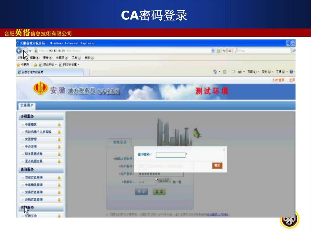Close the certificate password dialog
This screenshot has height=233, width=311.
click(x=224, y=149)
